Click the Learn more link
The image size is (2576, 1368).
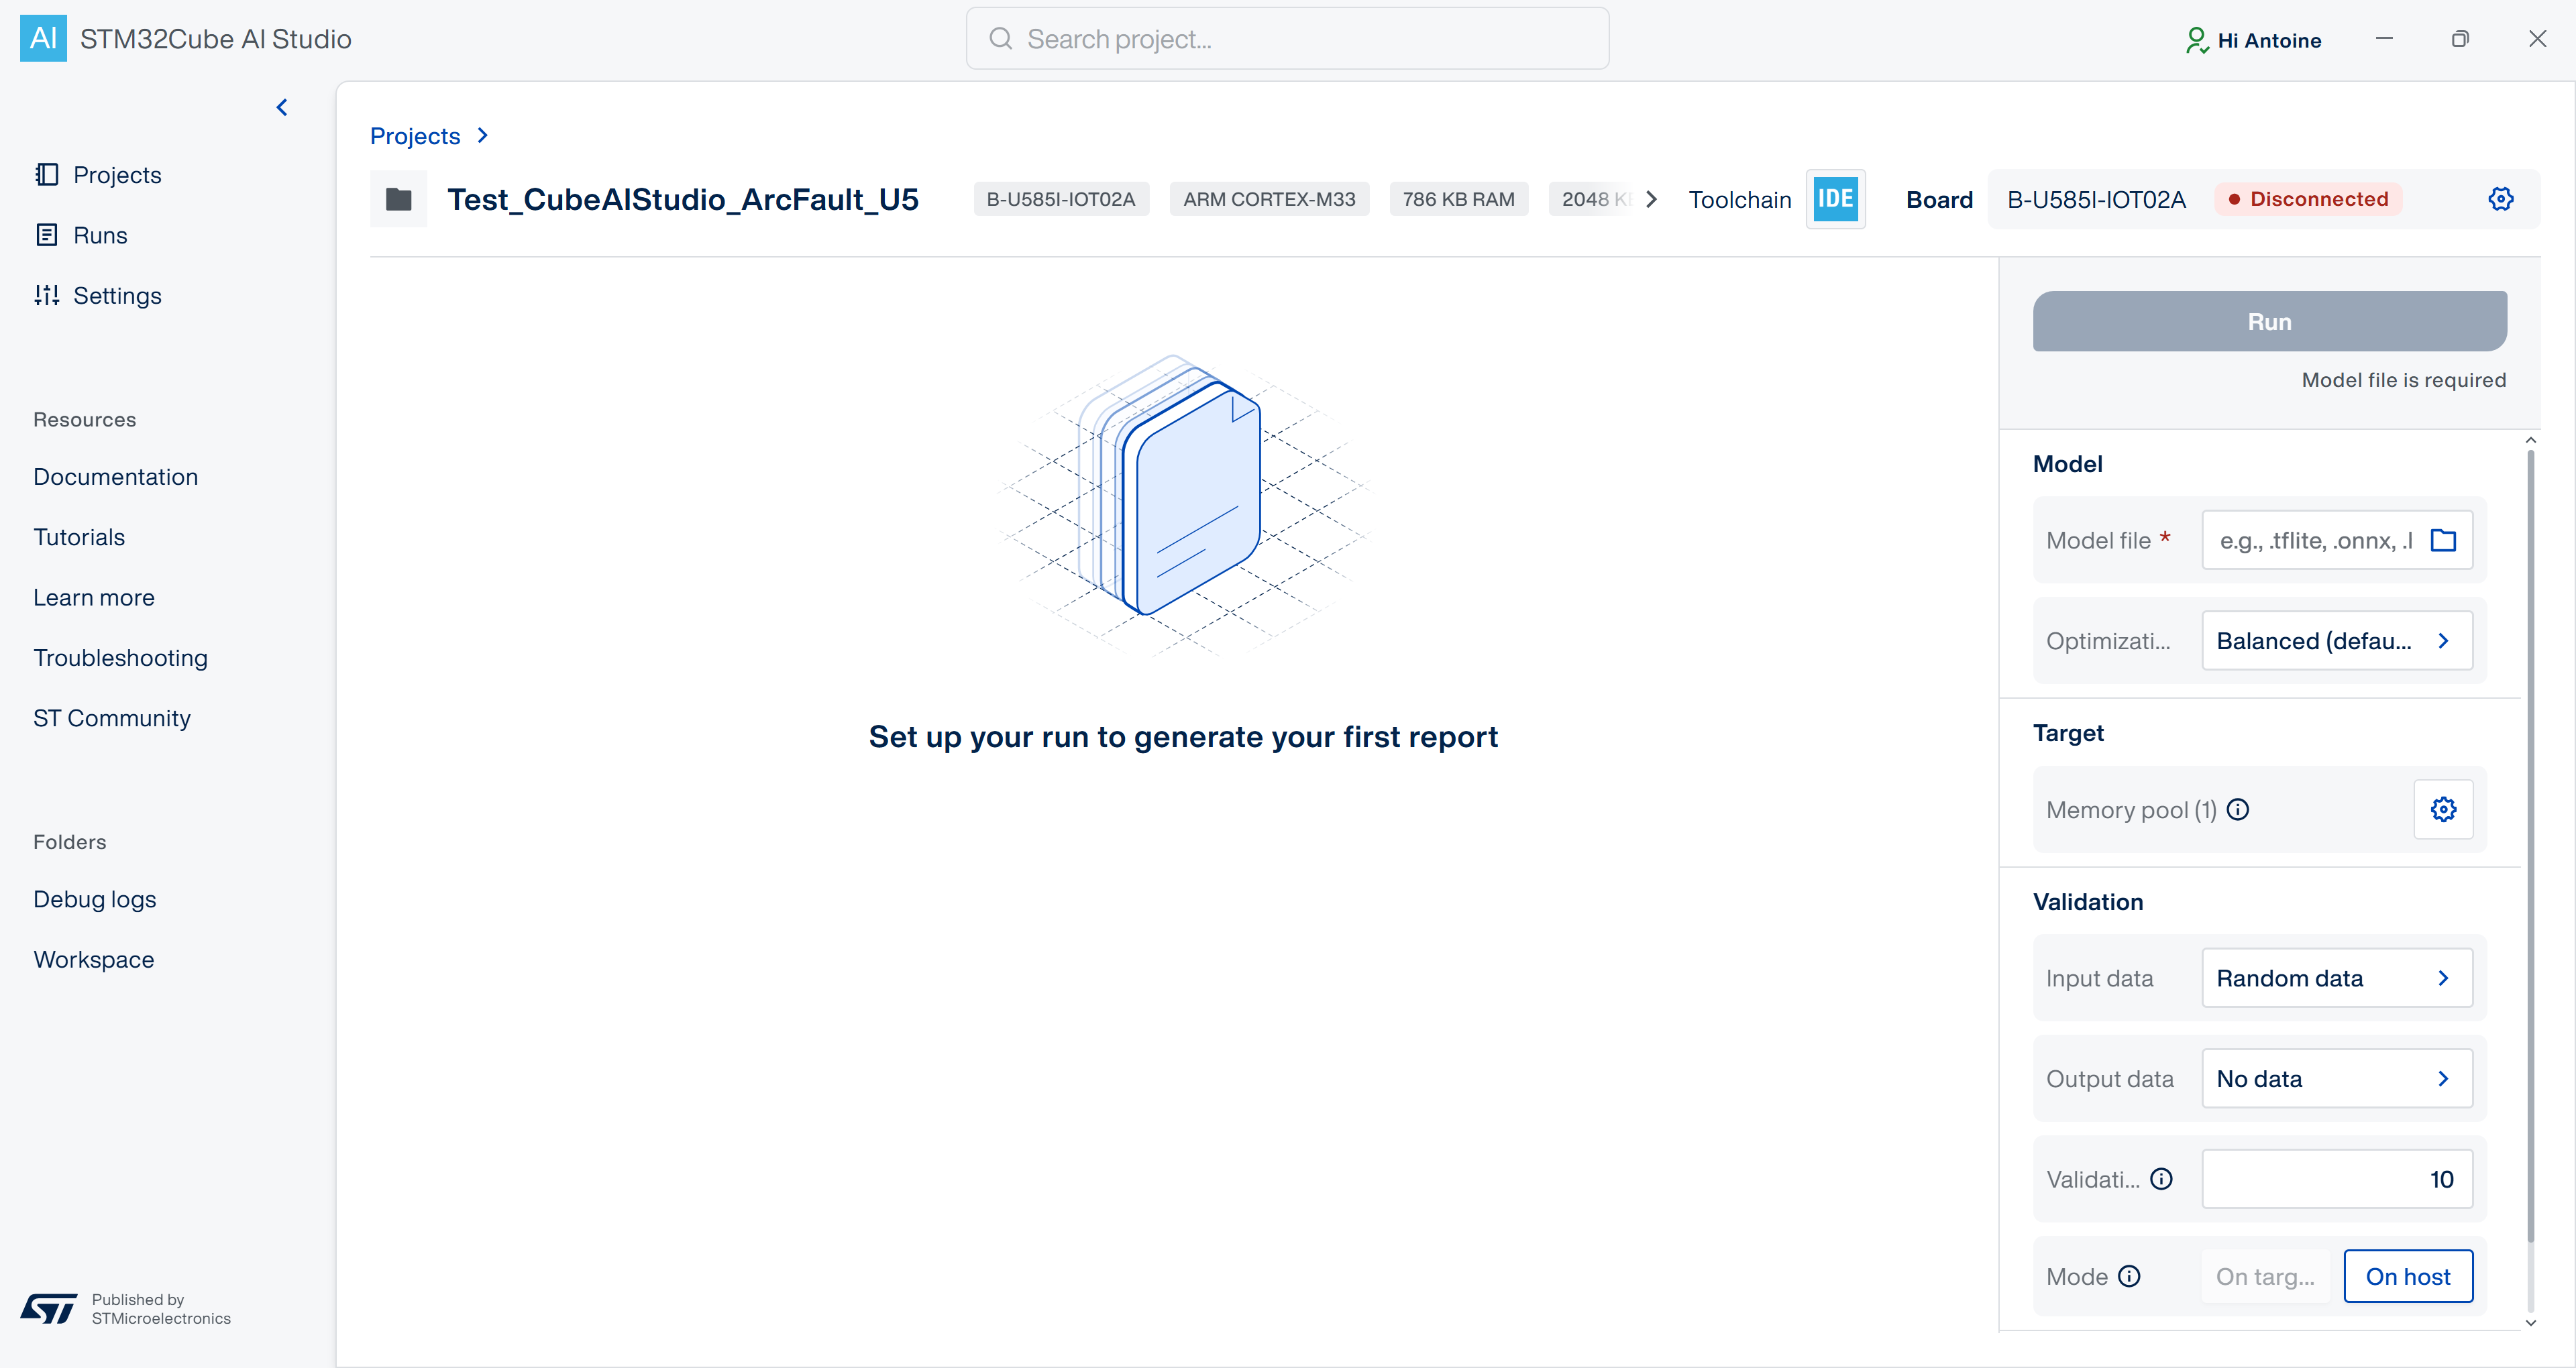94,598
